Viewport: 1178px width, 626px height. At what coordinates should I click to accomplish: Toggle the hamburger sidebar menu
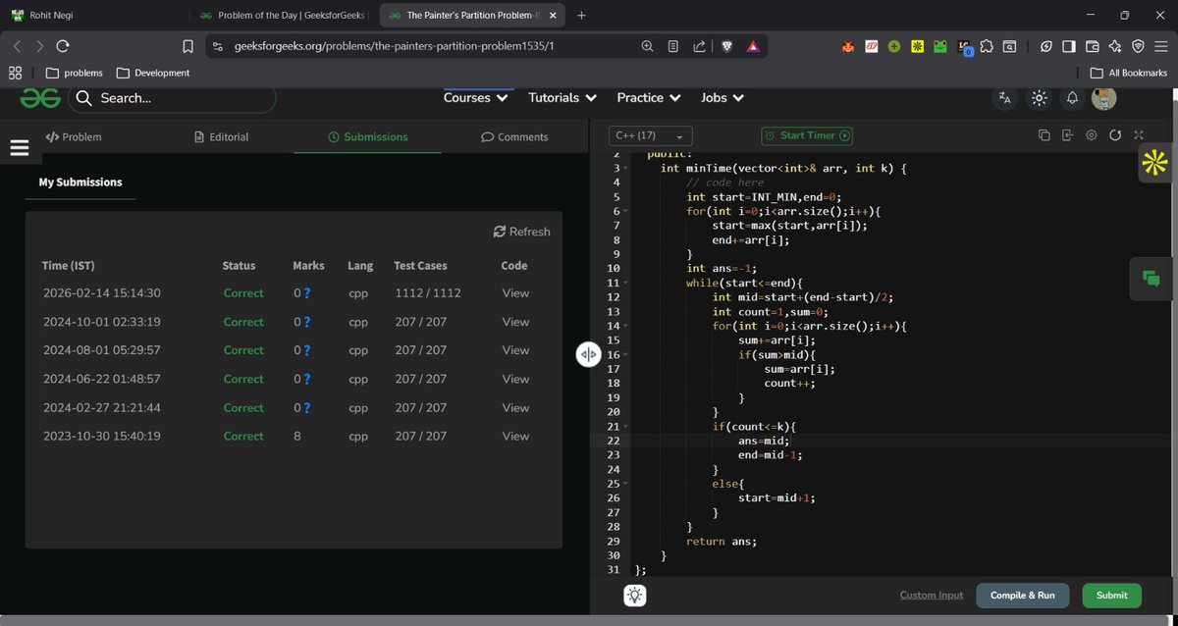tap(20, 145)
